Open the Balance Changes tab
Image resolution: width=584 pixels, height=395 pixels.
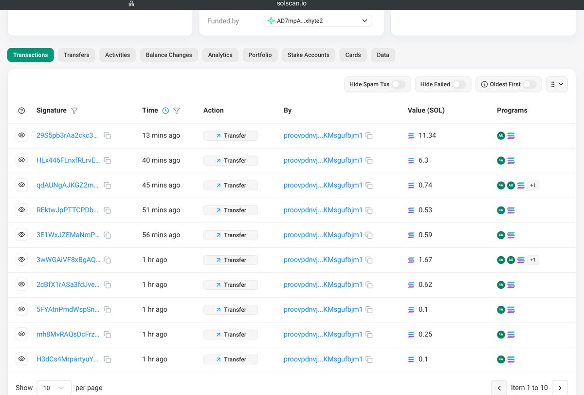click(169, 55)
